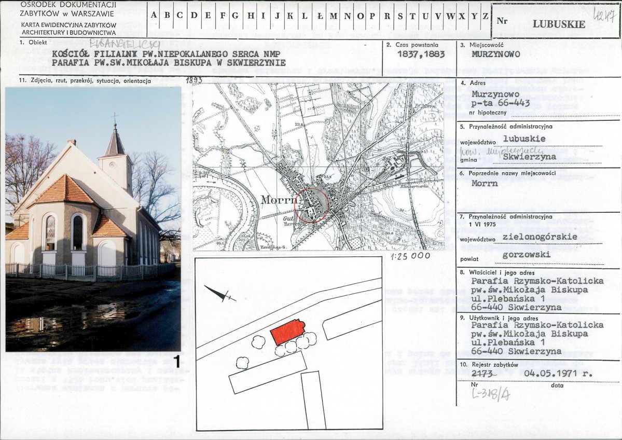This screenshot has width=622, height=440.
Task: Click the red circle on the map
Action: pos(312,205)
